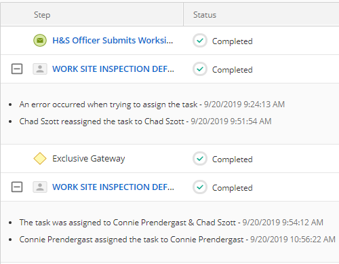This screenshot has width=339, height=264.
Task: Collapse the task row with Connie Prendergast's history
Action: pyautogui.click(x=17, y=187)
